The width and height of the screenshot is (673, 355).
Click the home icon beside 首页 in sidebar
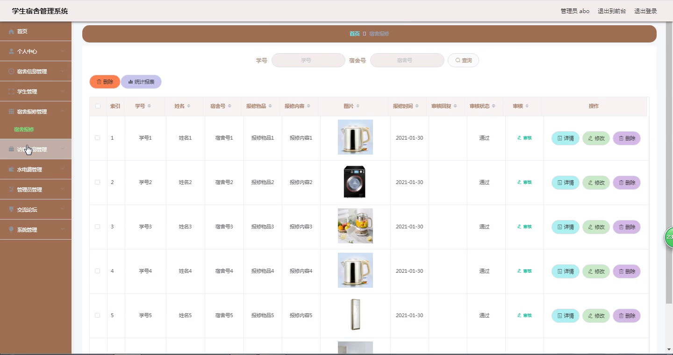[x=12, y=31]
